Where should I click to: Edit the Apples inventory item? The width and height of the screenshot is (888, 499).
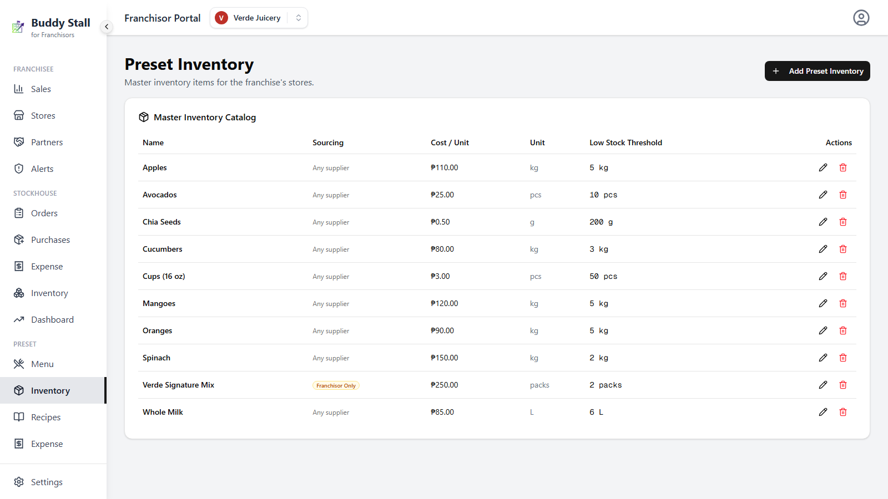click(x=823, y=167)
